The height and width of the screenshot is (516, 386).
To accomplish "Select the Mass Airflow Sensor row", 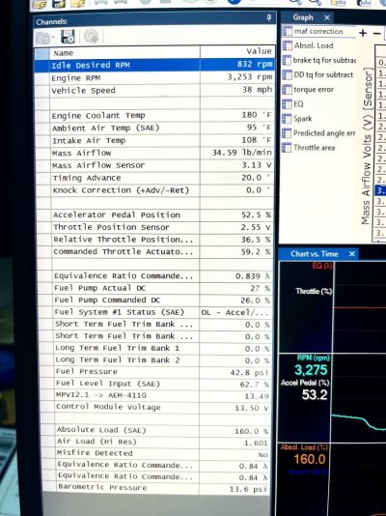I will pos(154,165).
